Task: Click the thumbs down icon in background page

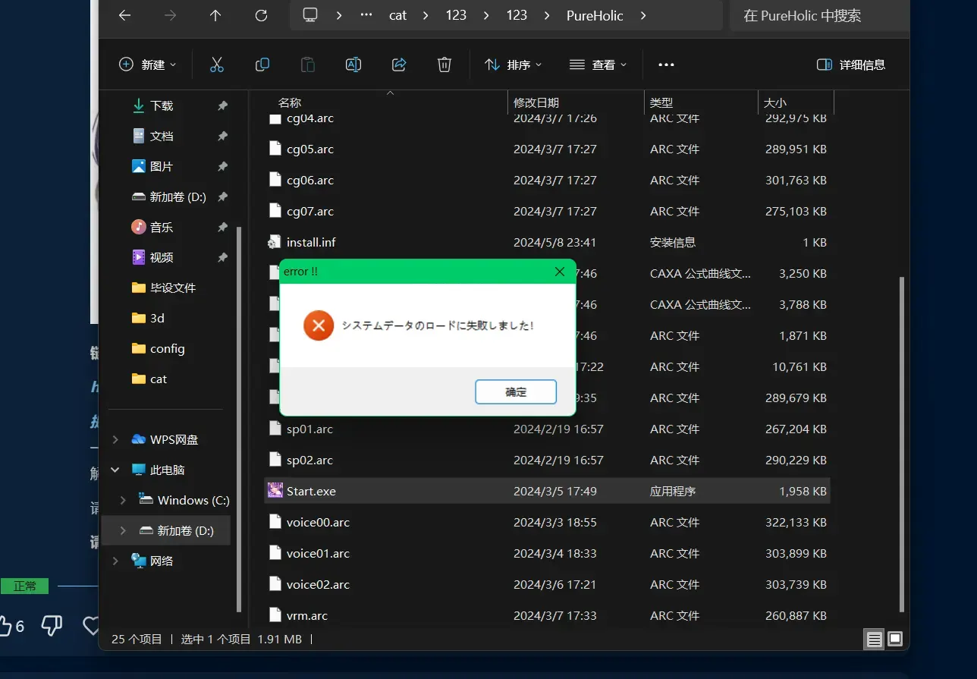Action: tap(52, 626)
